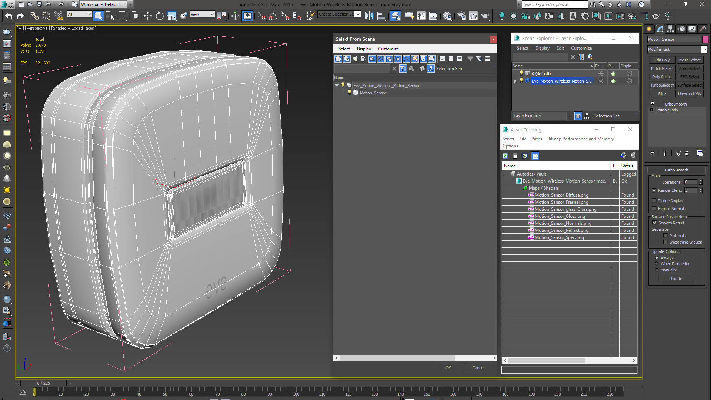Open Paths menu in Asset Tracking
Image resolution: width=711 pixels, height=400 pixels.
tap(536, 139)
